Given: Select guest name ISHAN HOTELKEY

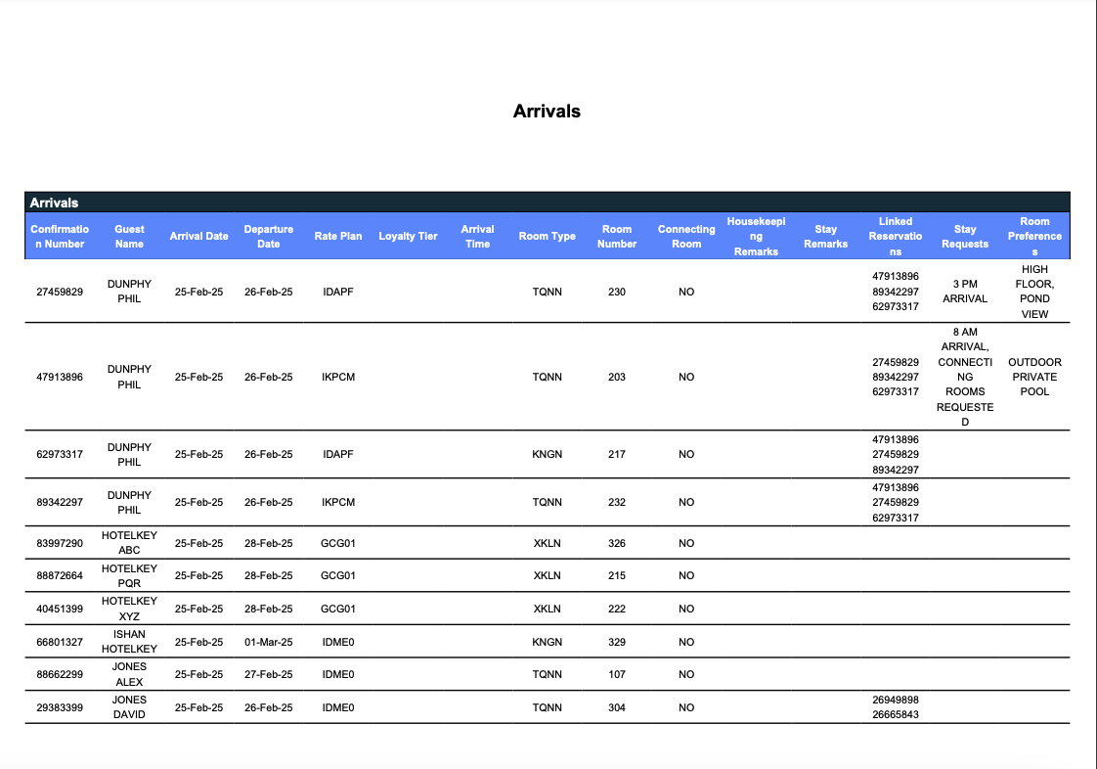Looking at the screenshot, I should [130, 641].
